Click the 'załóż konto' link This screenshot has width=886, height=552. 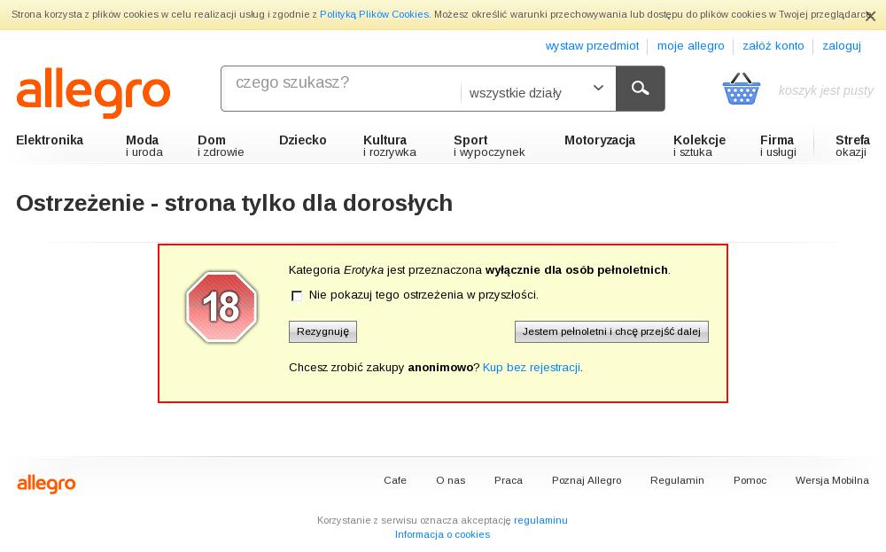(x=773, y=46)
